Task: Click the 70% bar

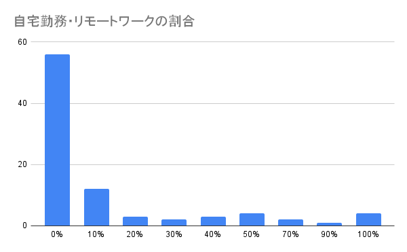Action: [x=291, y=223]
